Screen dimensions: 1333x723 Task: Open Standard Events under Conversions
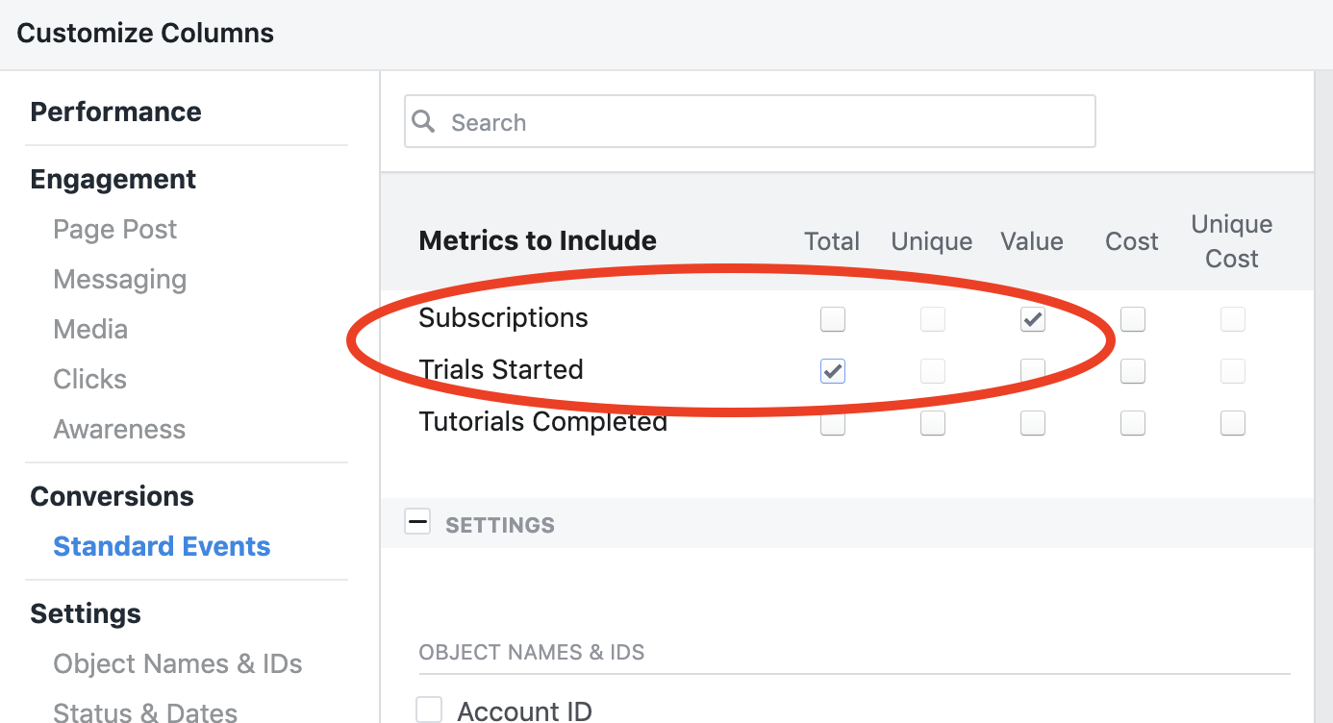pos(162,546)
